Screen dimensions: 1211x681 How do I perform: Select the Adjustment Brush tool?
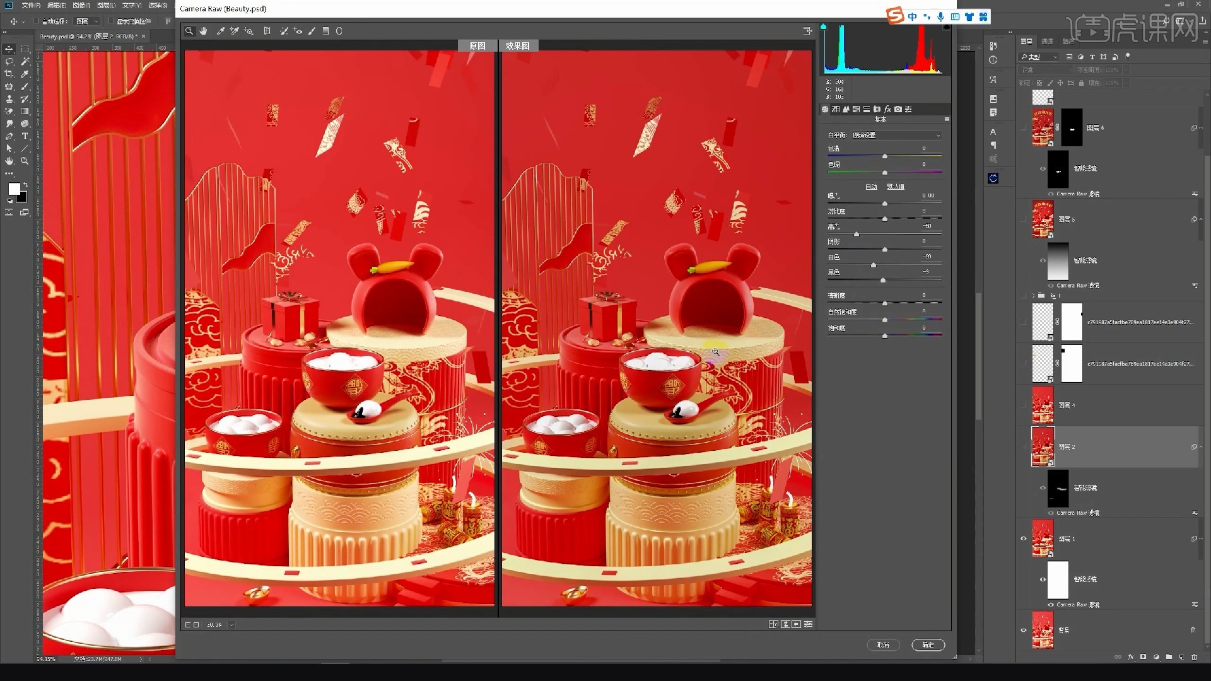312,31
